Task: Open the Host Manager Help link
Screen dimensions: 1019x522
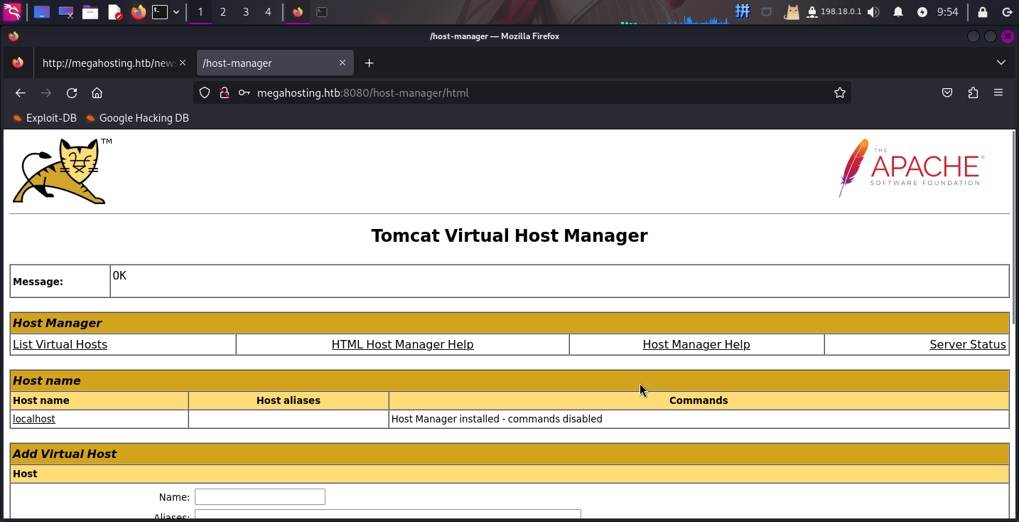Action: click(x=696, y=344)
